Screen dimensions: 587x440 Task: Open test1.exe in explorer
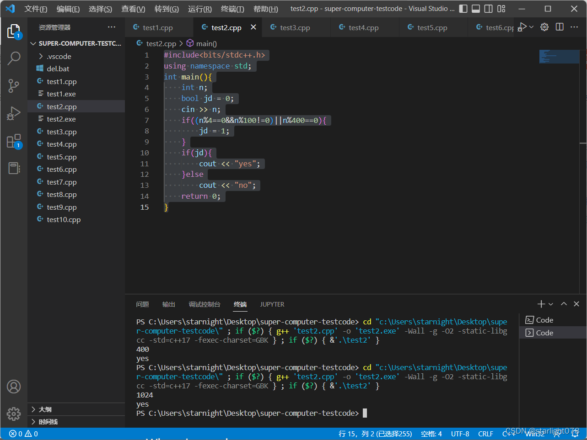[x=76, y=94]
